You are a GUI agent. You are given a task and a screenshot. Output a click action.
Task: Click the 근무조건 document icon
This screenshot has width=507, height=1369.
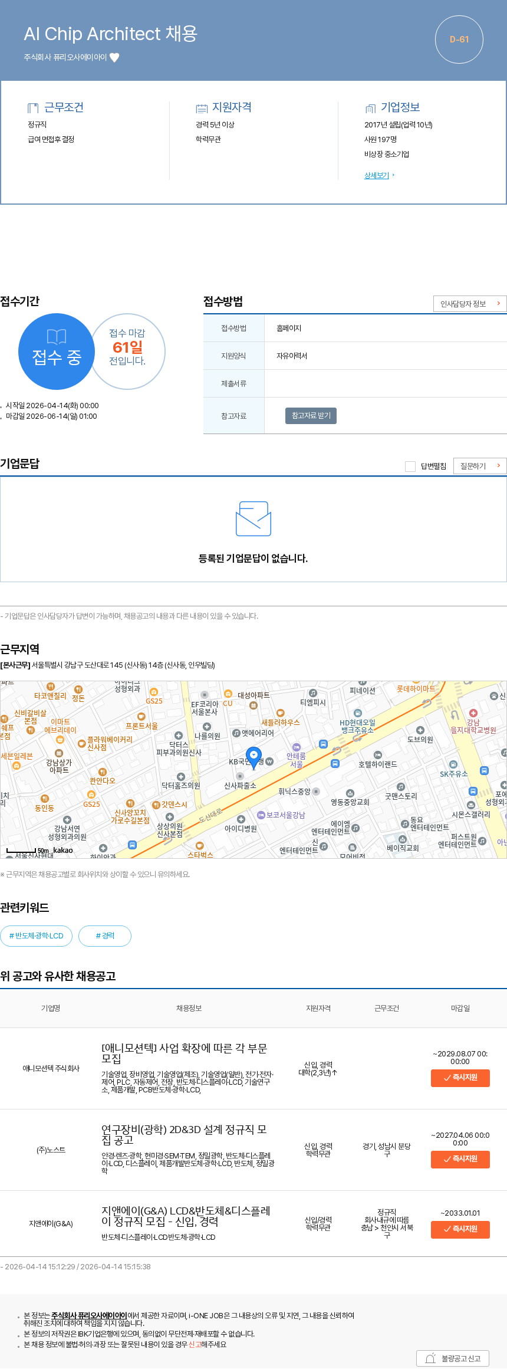pyautogui.click(x=33, y=108)
